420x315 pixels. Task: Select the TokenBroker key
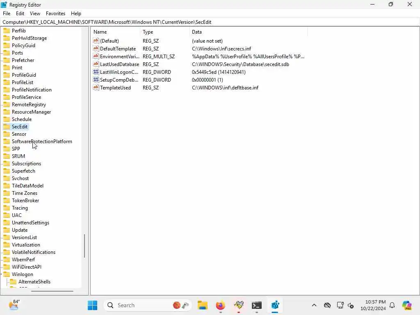(x=25, y=200)
